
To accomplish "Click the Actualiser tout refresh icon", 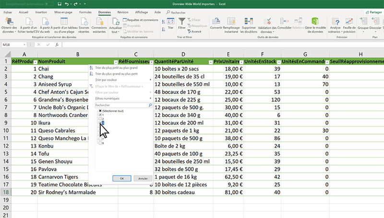I will pos(116,21).
